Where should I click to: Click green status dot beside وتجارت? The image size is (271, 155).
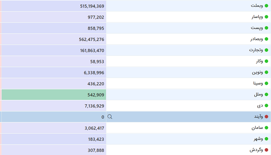click(266, 50)
